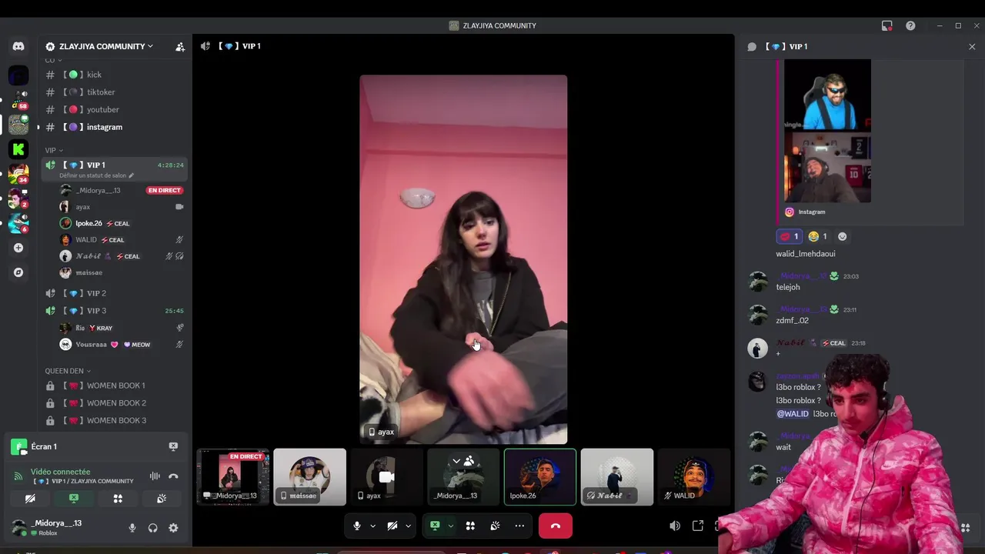The image size is (985, 554).
Task: Open camera options dropdown arrow
Action: click(x=409, y=526)
